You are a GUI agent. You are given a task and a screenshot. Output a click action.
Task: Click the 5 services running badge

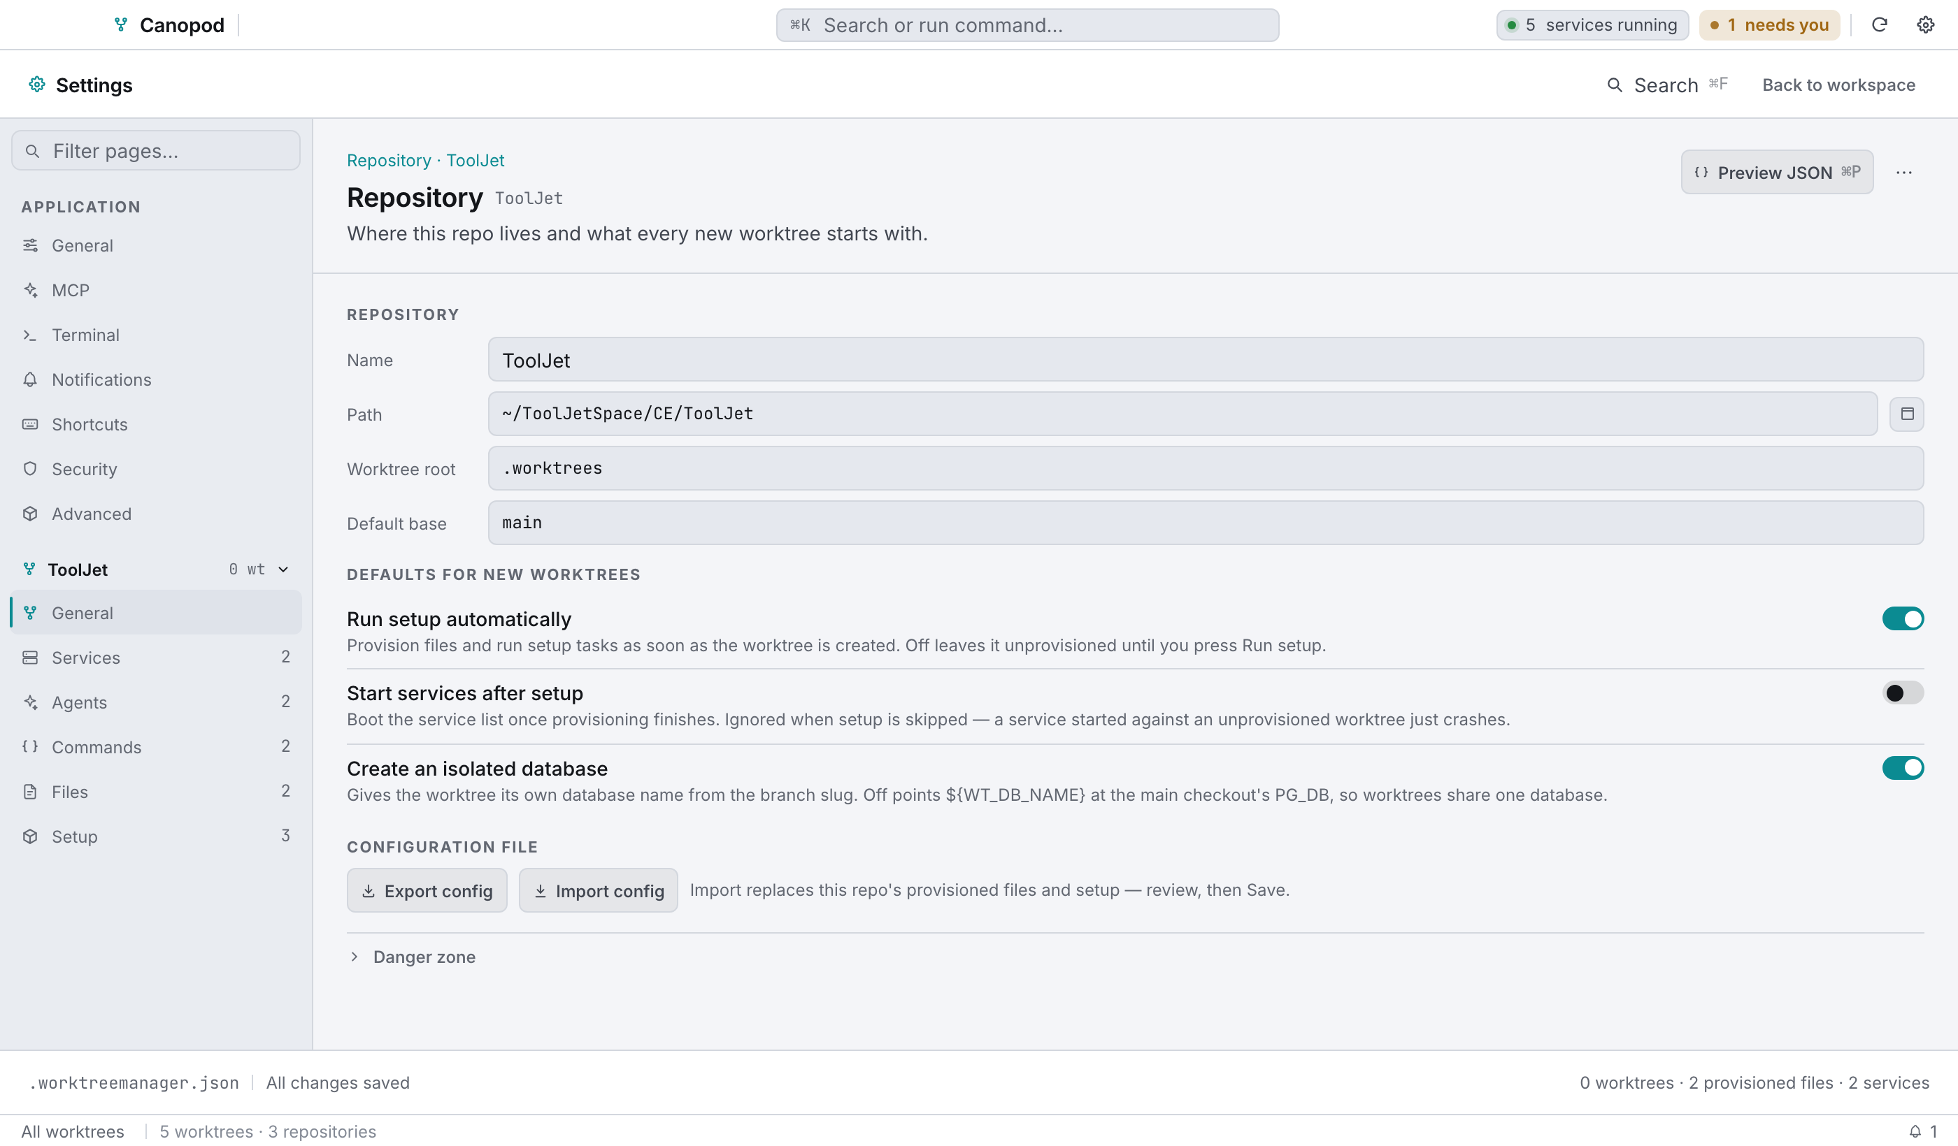click(1592, 25)
